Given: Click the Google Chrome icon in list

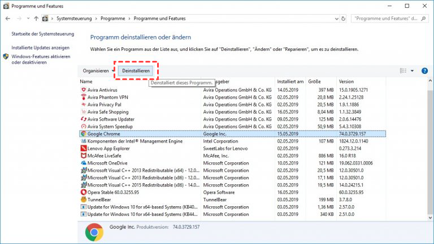Looking at the screenshot, I should pos(84,134).
